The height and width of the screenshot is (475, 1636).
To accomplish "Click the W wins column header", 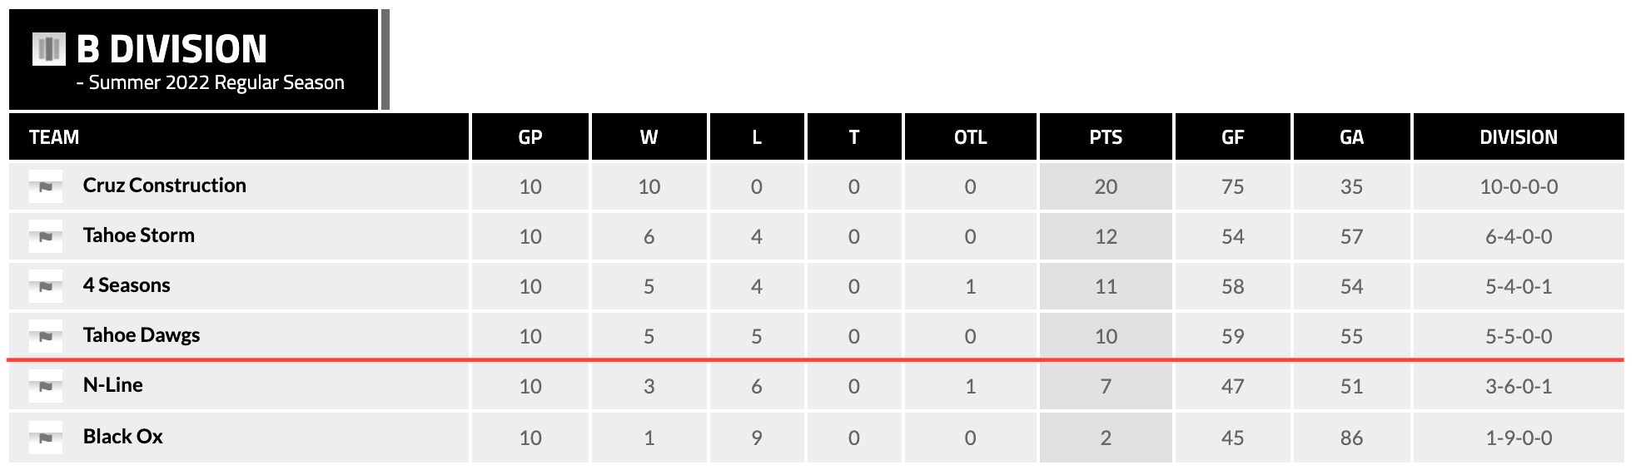I will (649, 137).
